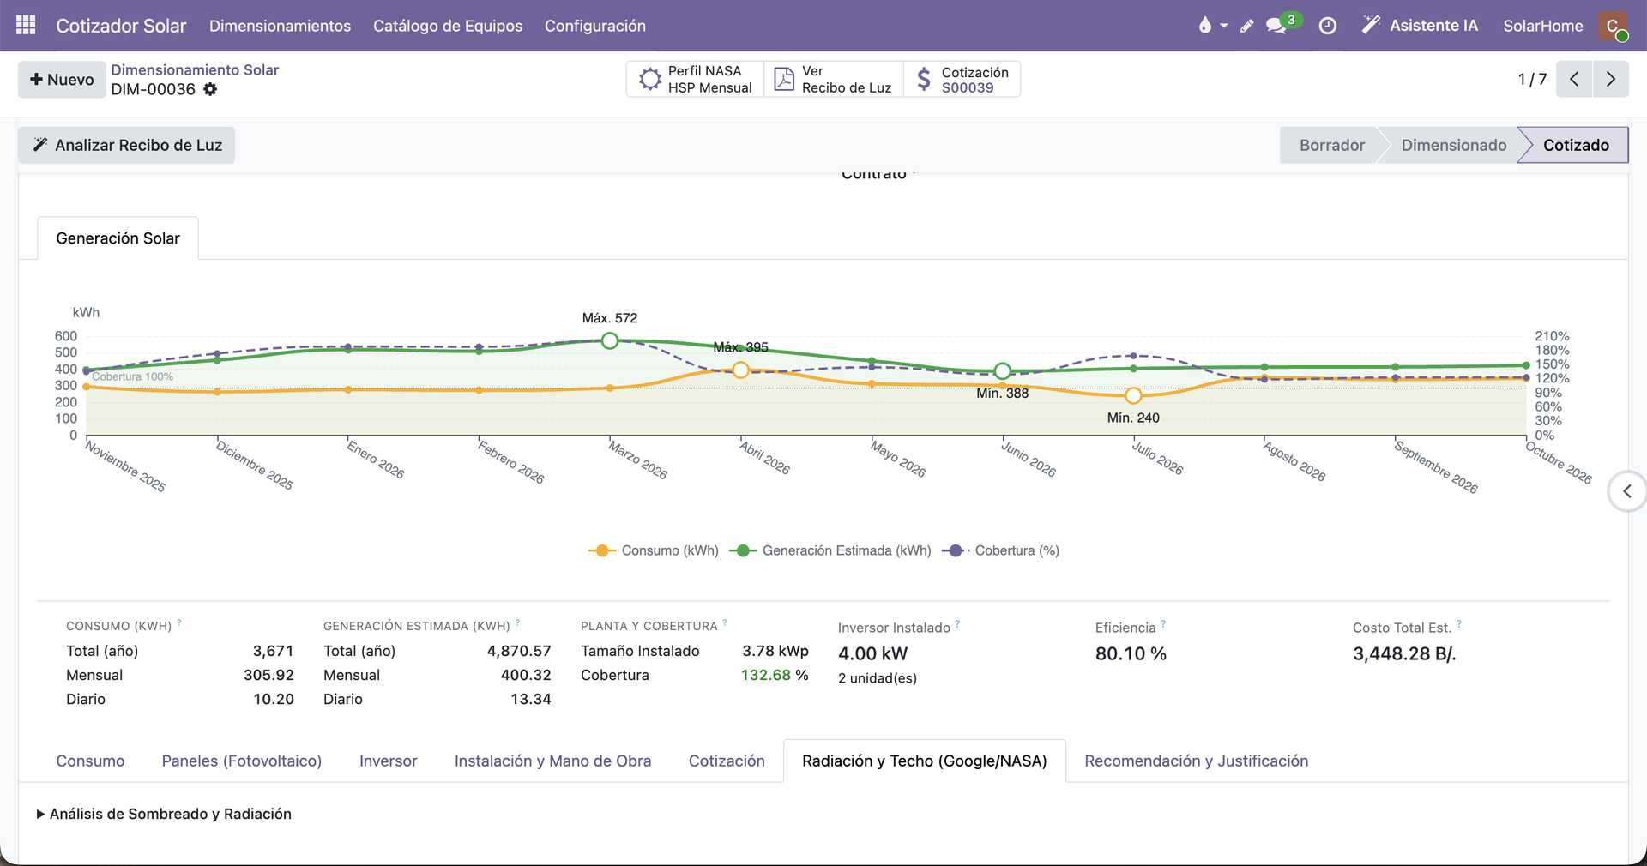Switch to the Inversor tab

[x=389, y=761]
